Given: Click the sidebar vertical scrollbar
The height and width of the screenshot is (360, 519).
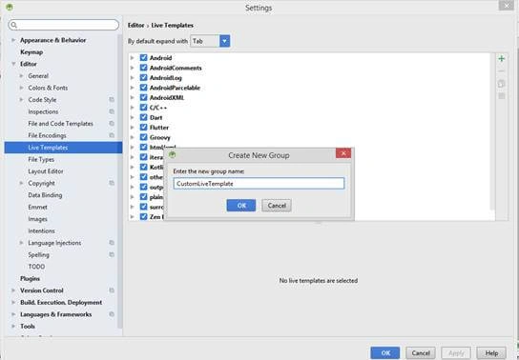Looking at the screenshot, I should pyautogui.click(x=120, y=182).
